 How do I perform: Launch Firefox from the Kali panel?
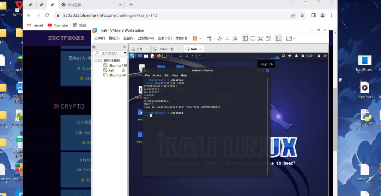point(159,56)
